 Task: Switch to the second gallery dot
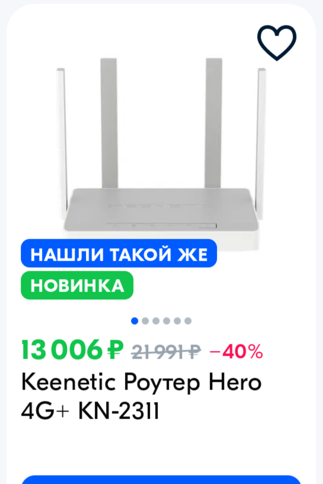145,321
